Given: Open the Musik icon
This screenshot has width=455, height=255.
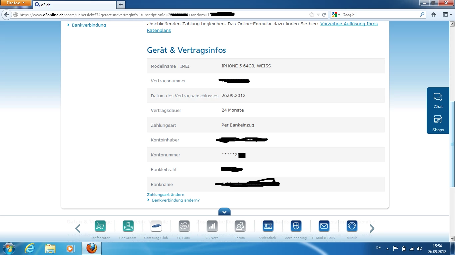Looking at the screenshot, I should click(352, 226).
